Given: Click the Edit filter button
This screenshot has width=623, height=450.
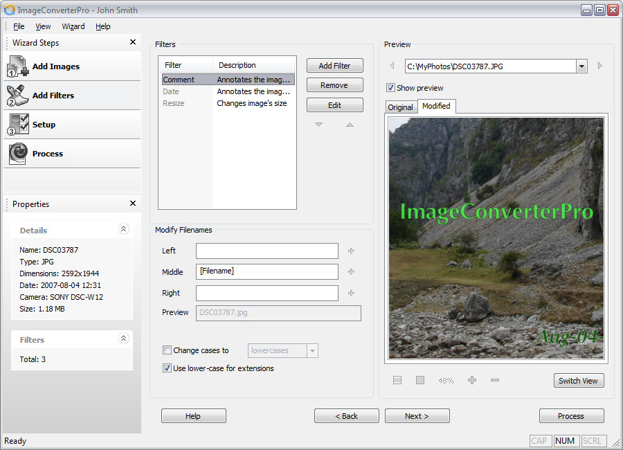Looking at the screenshot, I should tap(334, 105).
